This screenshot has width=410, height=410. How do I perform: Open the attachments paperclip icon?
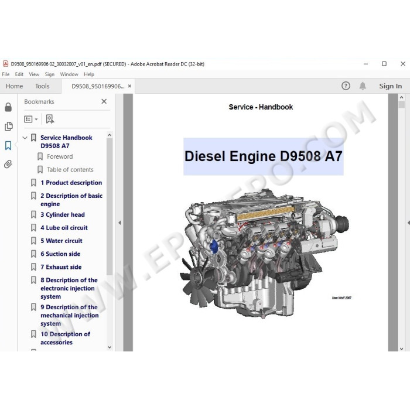pyautogui.click(x=8, y=164)
